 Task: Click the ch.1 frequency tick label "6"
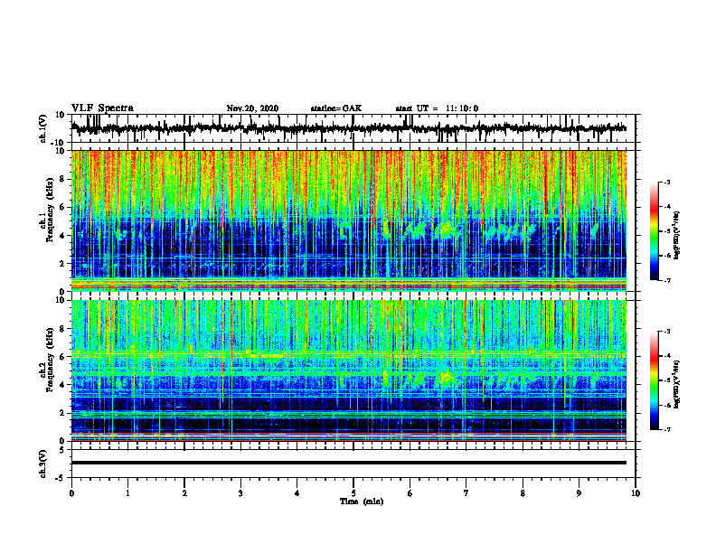click(x=62, y=208)
